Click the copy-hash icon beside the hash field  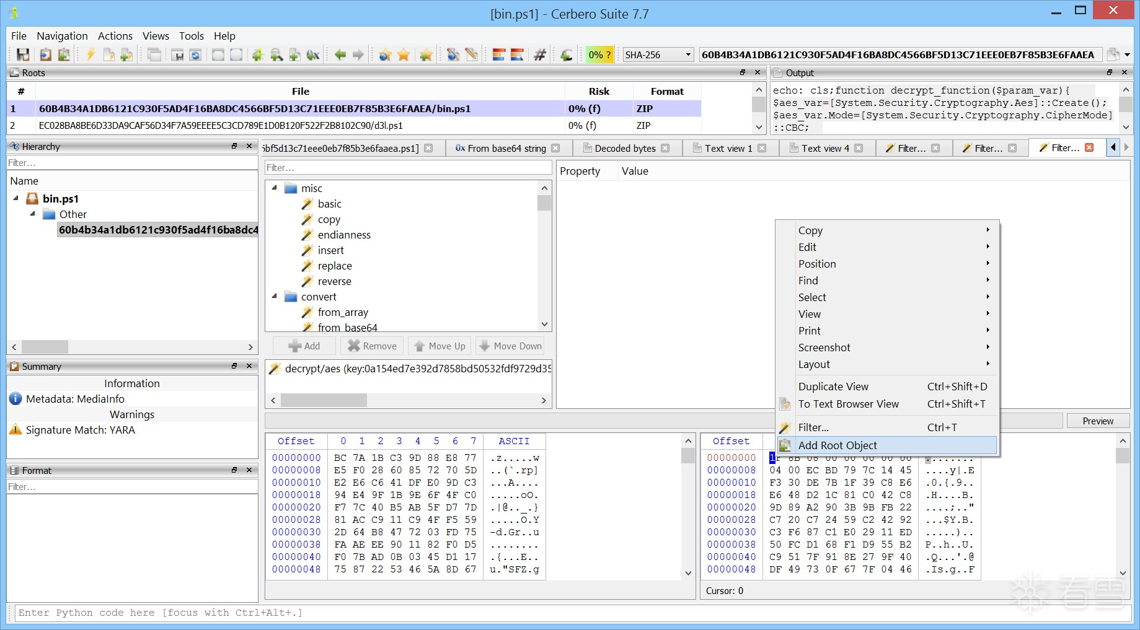point(1113,55)
